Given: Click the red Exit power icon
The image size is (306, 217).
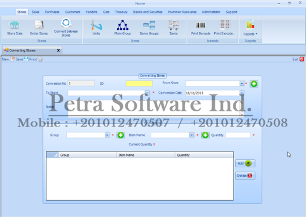Looking at the screenshot, I should pos(301,59).
